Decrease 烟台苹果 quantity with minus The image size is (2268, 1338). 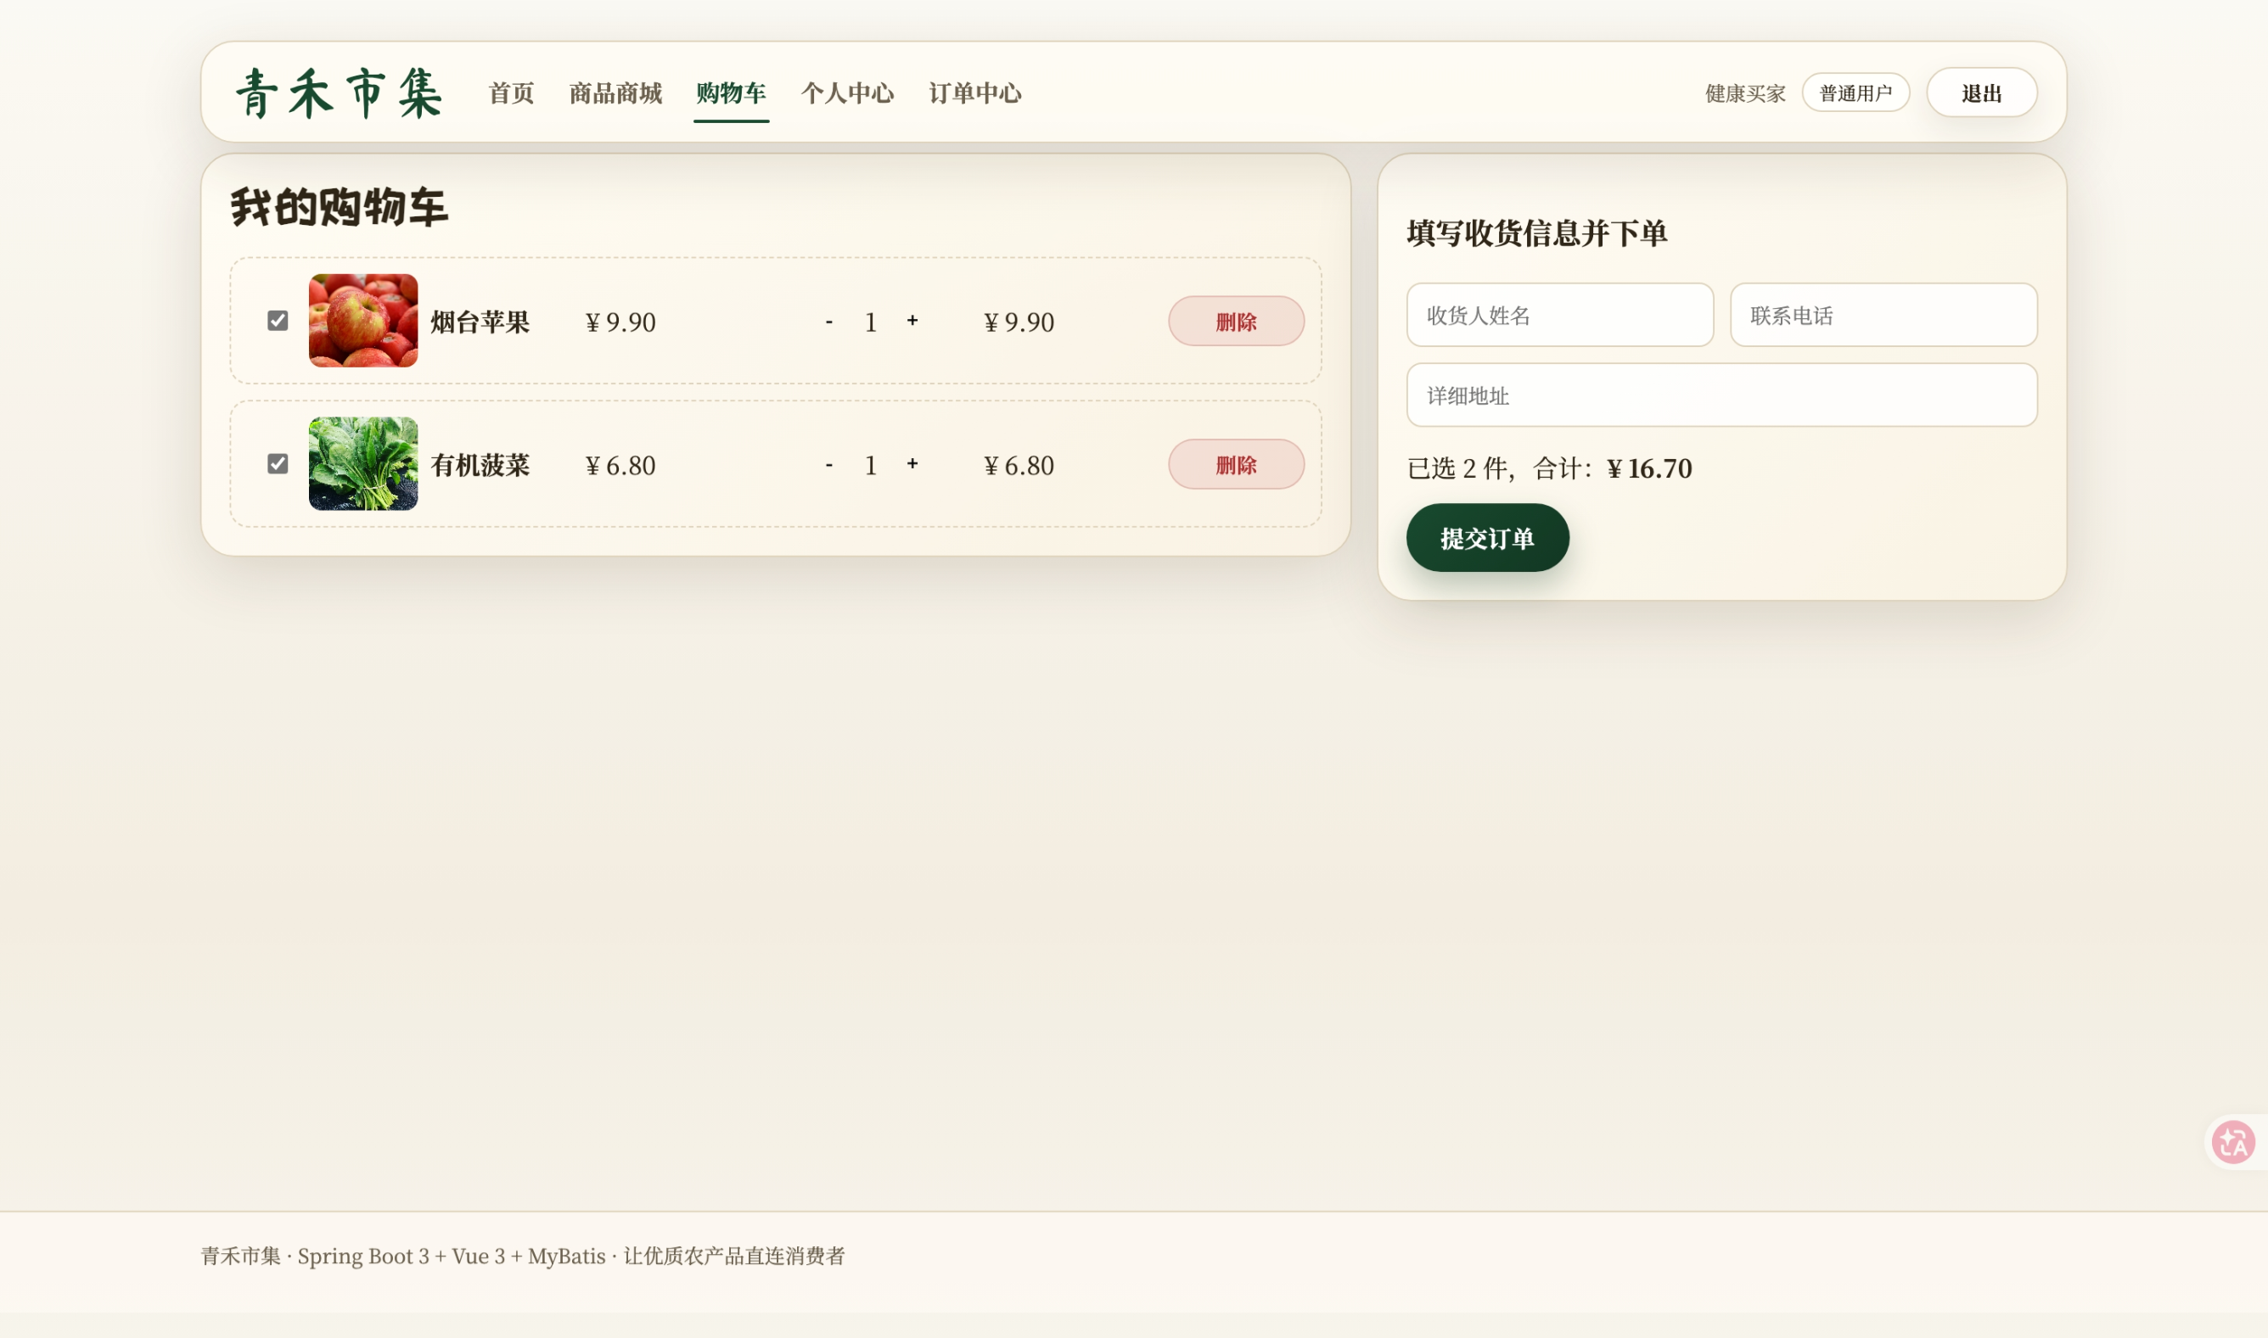click(x=828, y=322)
